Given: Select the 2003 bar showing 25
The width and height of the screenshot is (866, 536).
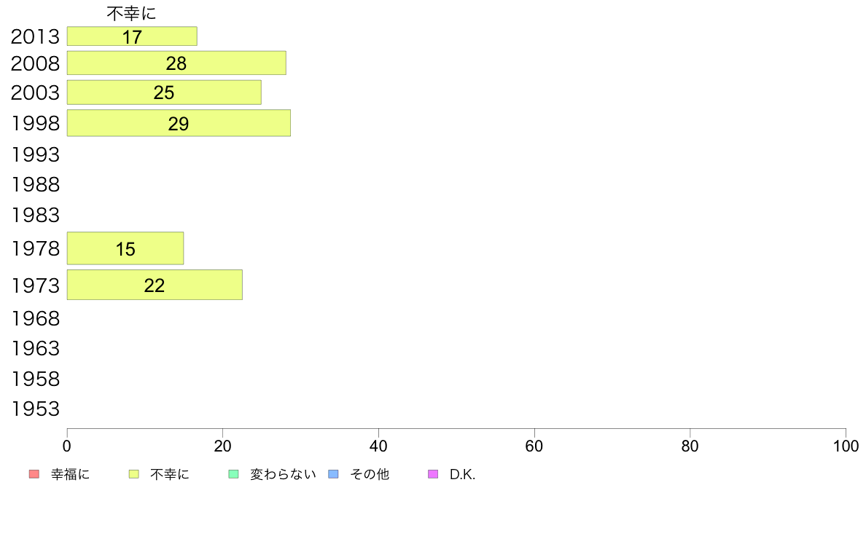Looking at the screenshot, I should [164, 92].
